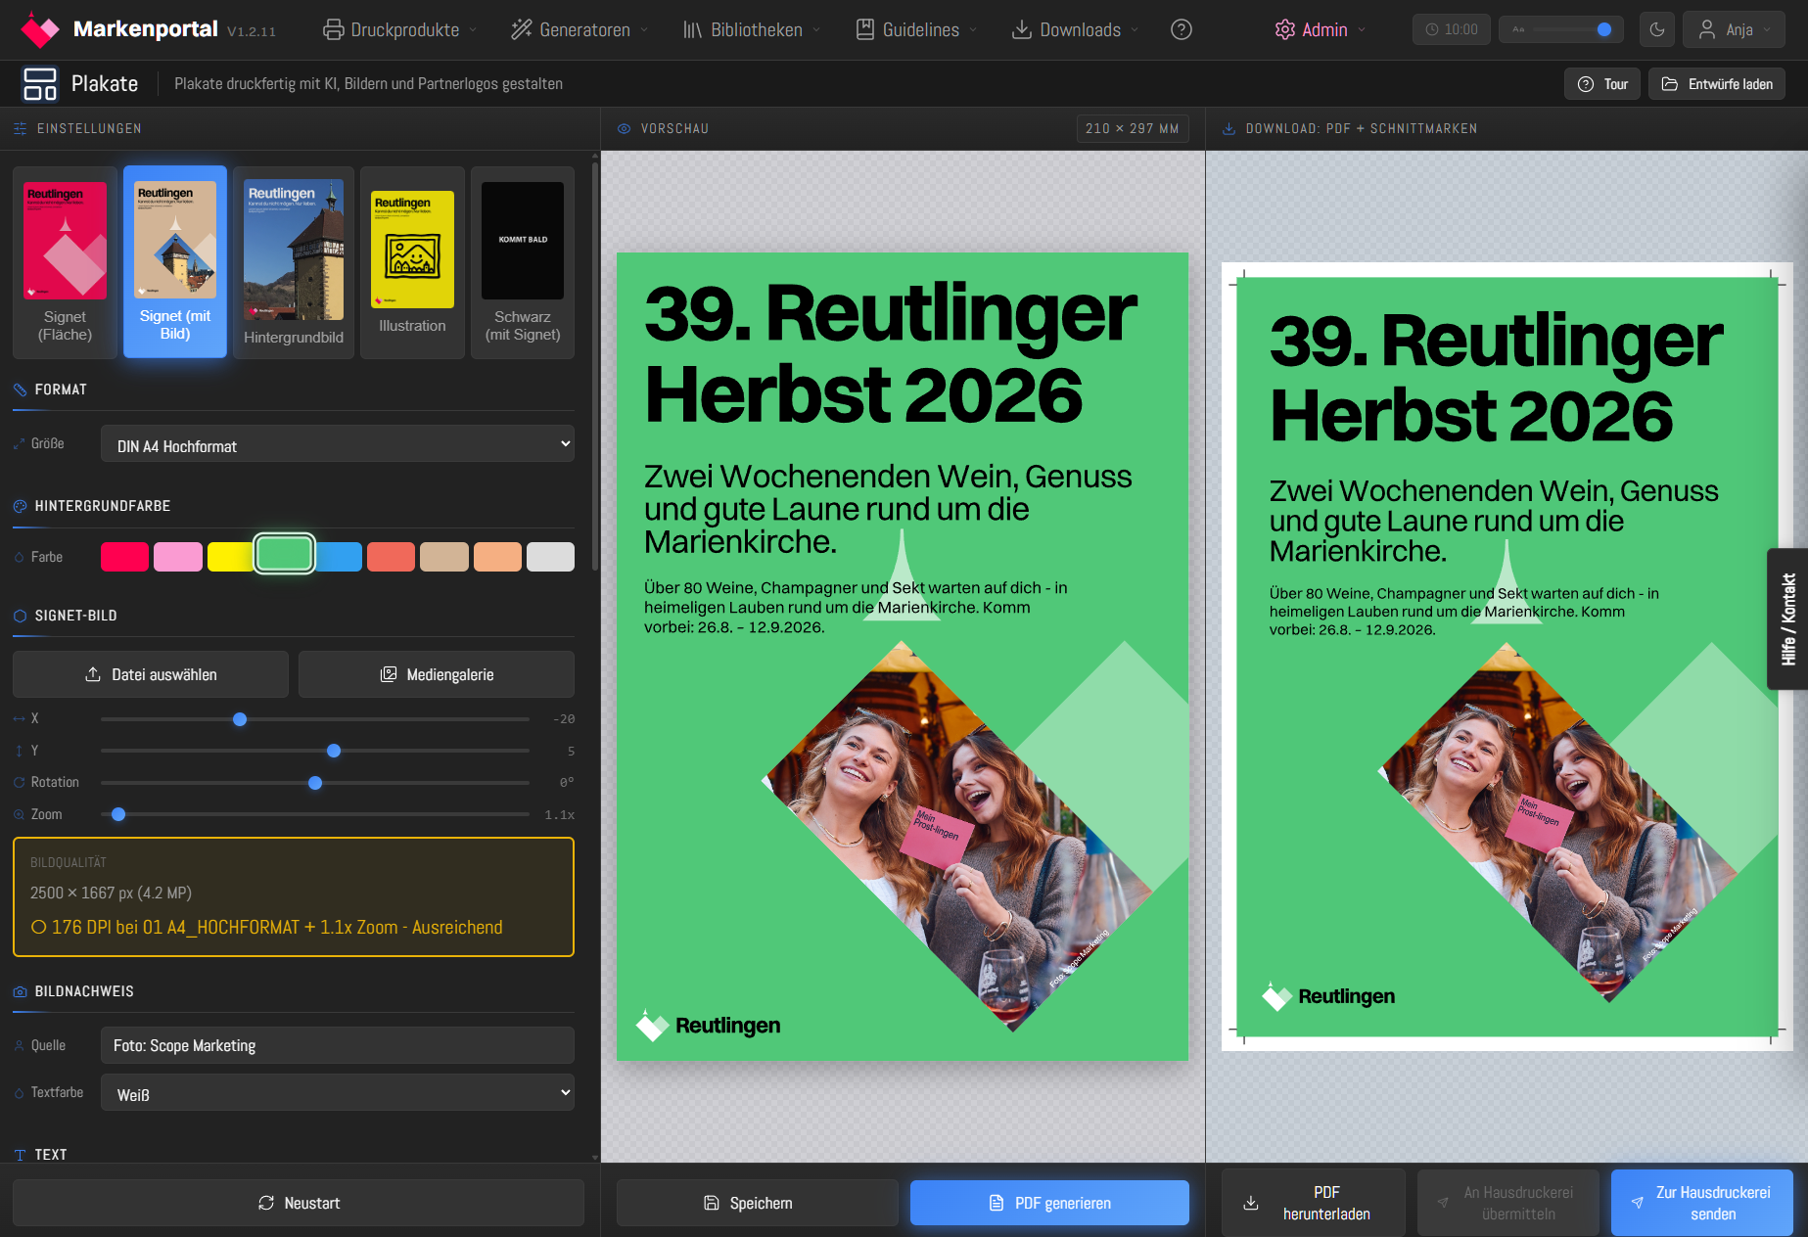Click PDF generieren button

[1049, 1203]
